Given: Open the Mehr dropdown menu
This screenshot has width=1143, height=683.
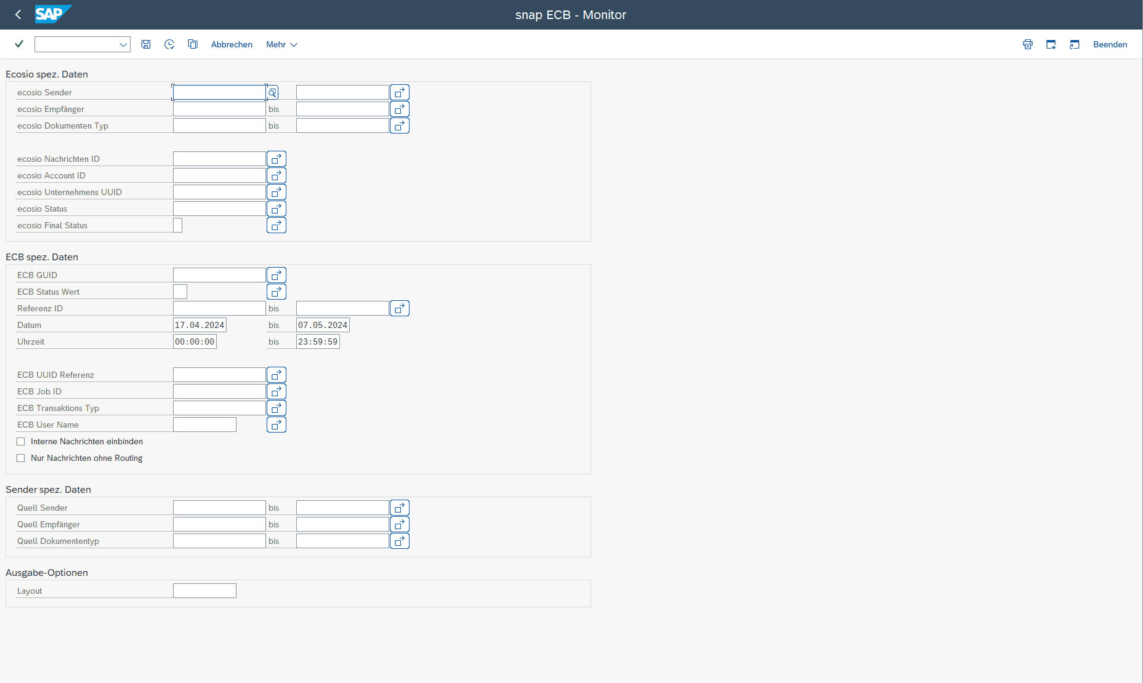Looking at the screenshot, I should pyautogui.click(x=281, y=44).
